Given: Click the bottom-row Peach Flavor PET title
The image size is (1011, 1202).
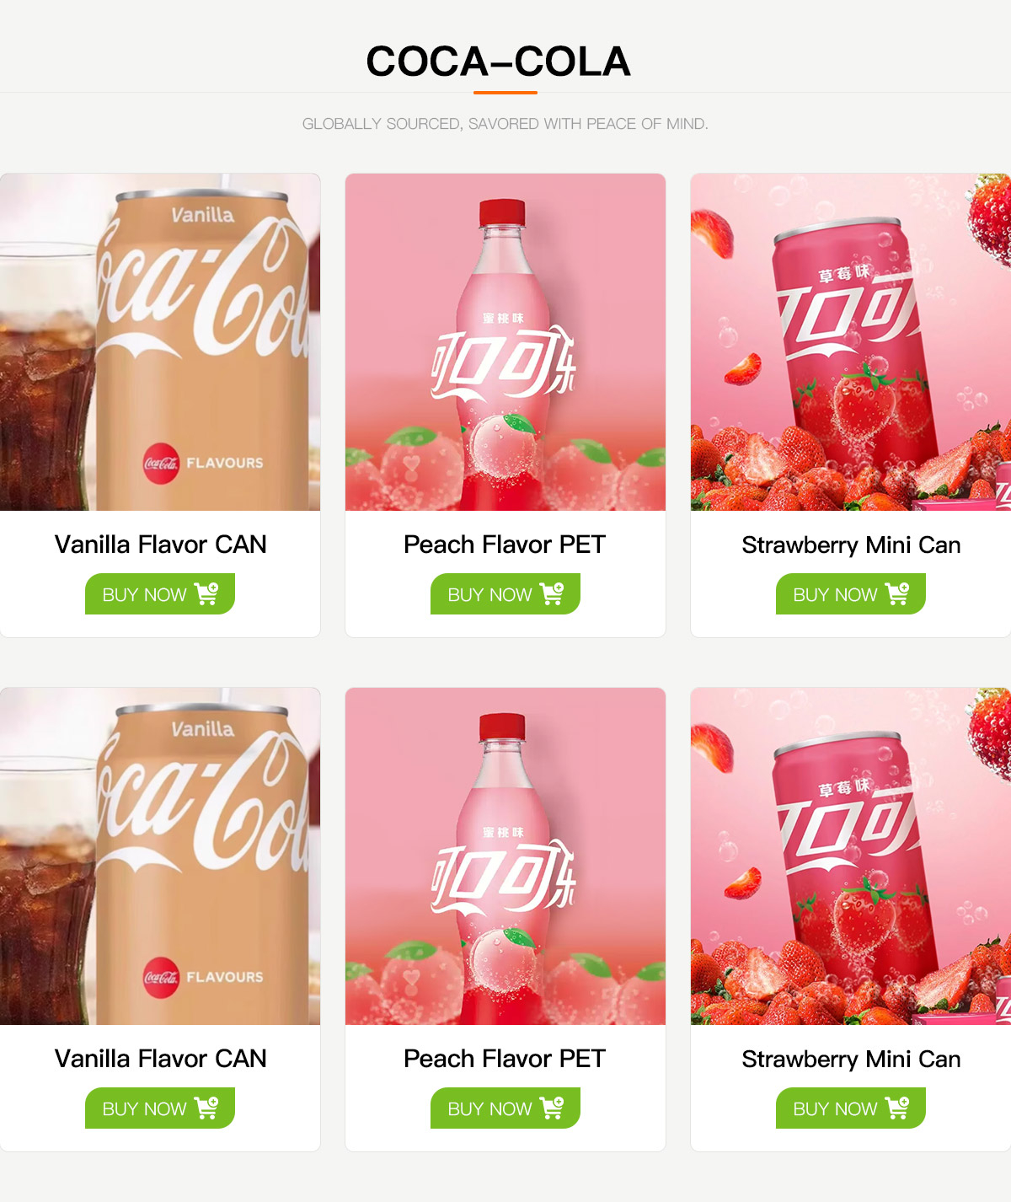Looking at the screenshot, I should coord(505,1059).
